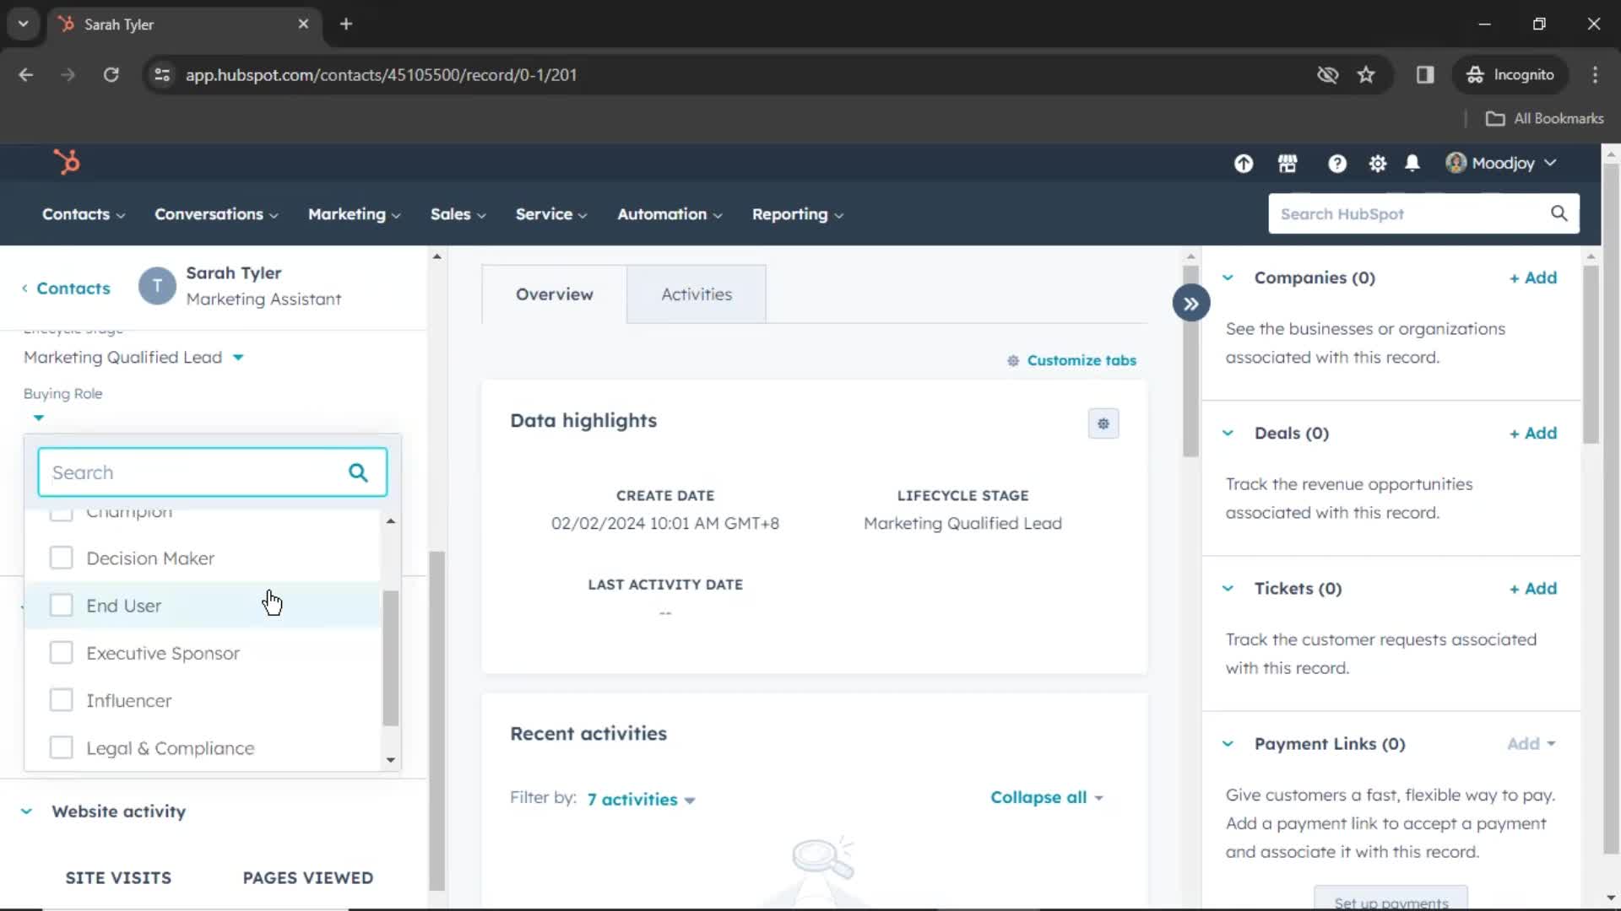Check the Executive Sponsor checkbox
Screen dimensions: 1621x911
pos(60,653)
